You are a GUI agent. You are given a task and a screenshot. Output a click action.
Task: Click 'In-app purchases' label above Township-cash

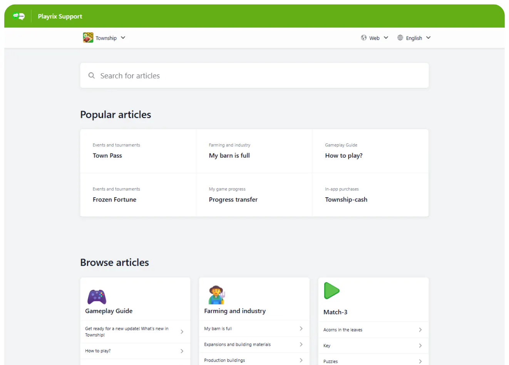click(342, 189)
